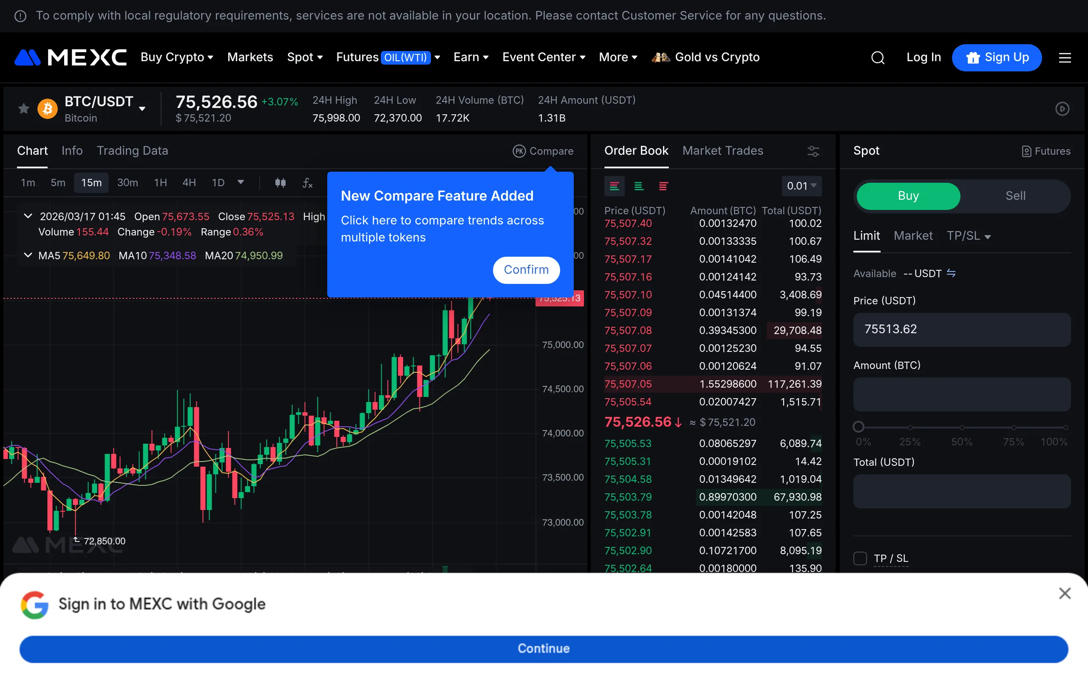Open the Order Book display settings icon
The height and width of the screenshot is (680, 1088).
813,151
